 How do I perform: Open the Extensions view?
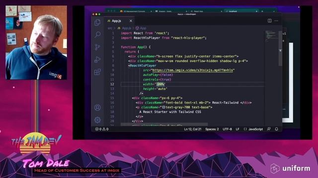click(97, 72)
